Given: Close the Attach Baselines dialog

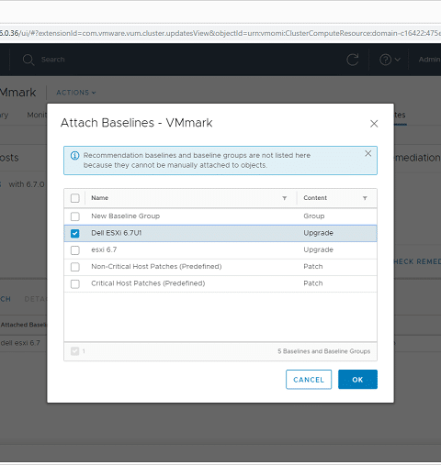Looking at the screenshot, I should coord(374,124).
